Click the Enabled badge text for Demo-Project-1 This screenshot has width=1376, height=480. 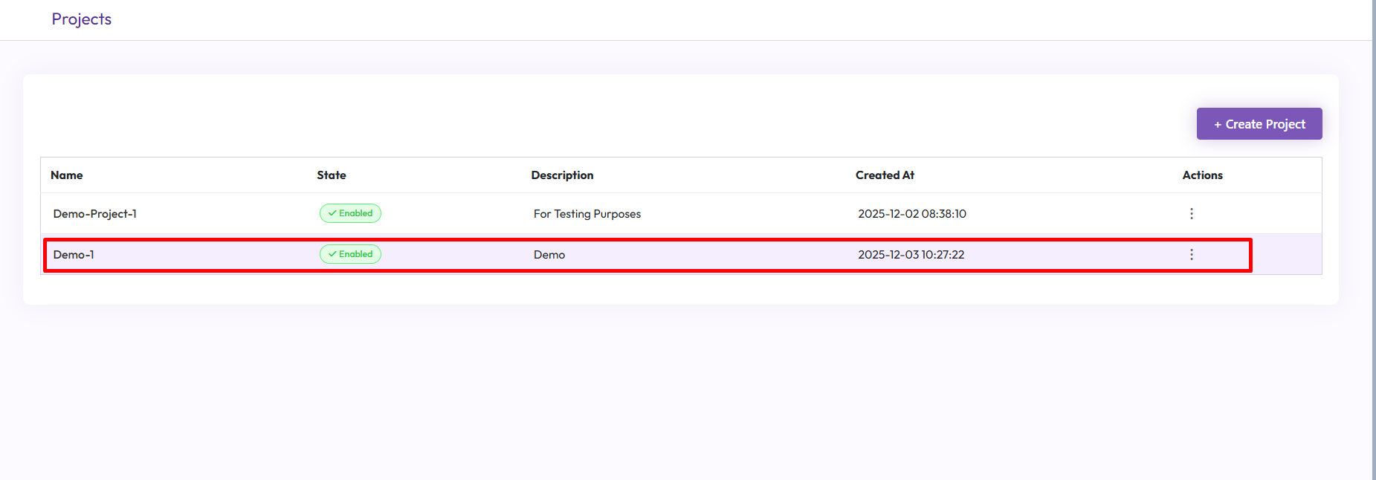[355, 213]
